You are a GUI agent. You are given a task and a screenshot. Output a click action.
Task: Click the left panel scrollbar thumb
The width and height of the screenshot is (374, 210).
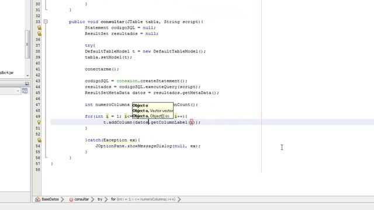[27, 44]
